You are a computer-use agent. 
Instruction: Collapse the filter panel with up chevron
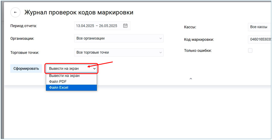coord(191,79)
